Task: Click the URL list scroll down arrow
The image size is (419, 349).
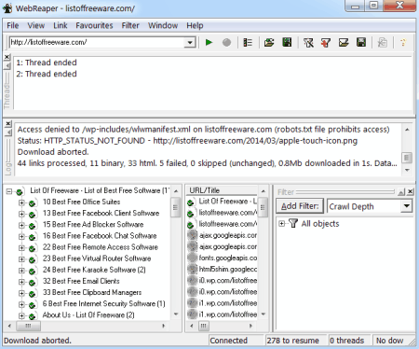Action: pos(264,314)
